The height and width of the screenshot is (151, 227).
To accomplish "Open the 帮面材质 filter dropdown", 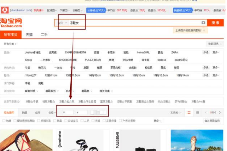I will (31, 91).
